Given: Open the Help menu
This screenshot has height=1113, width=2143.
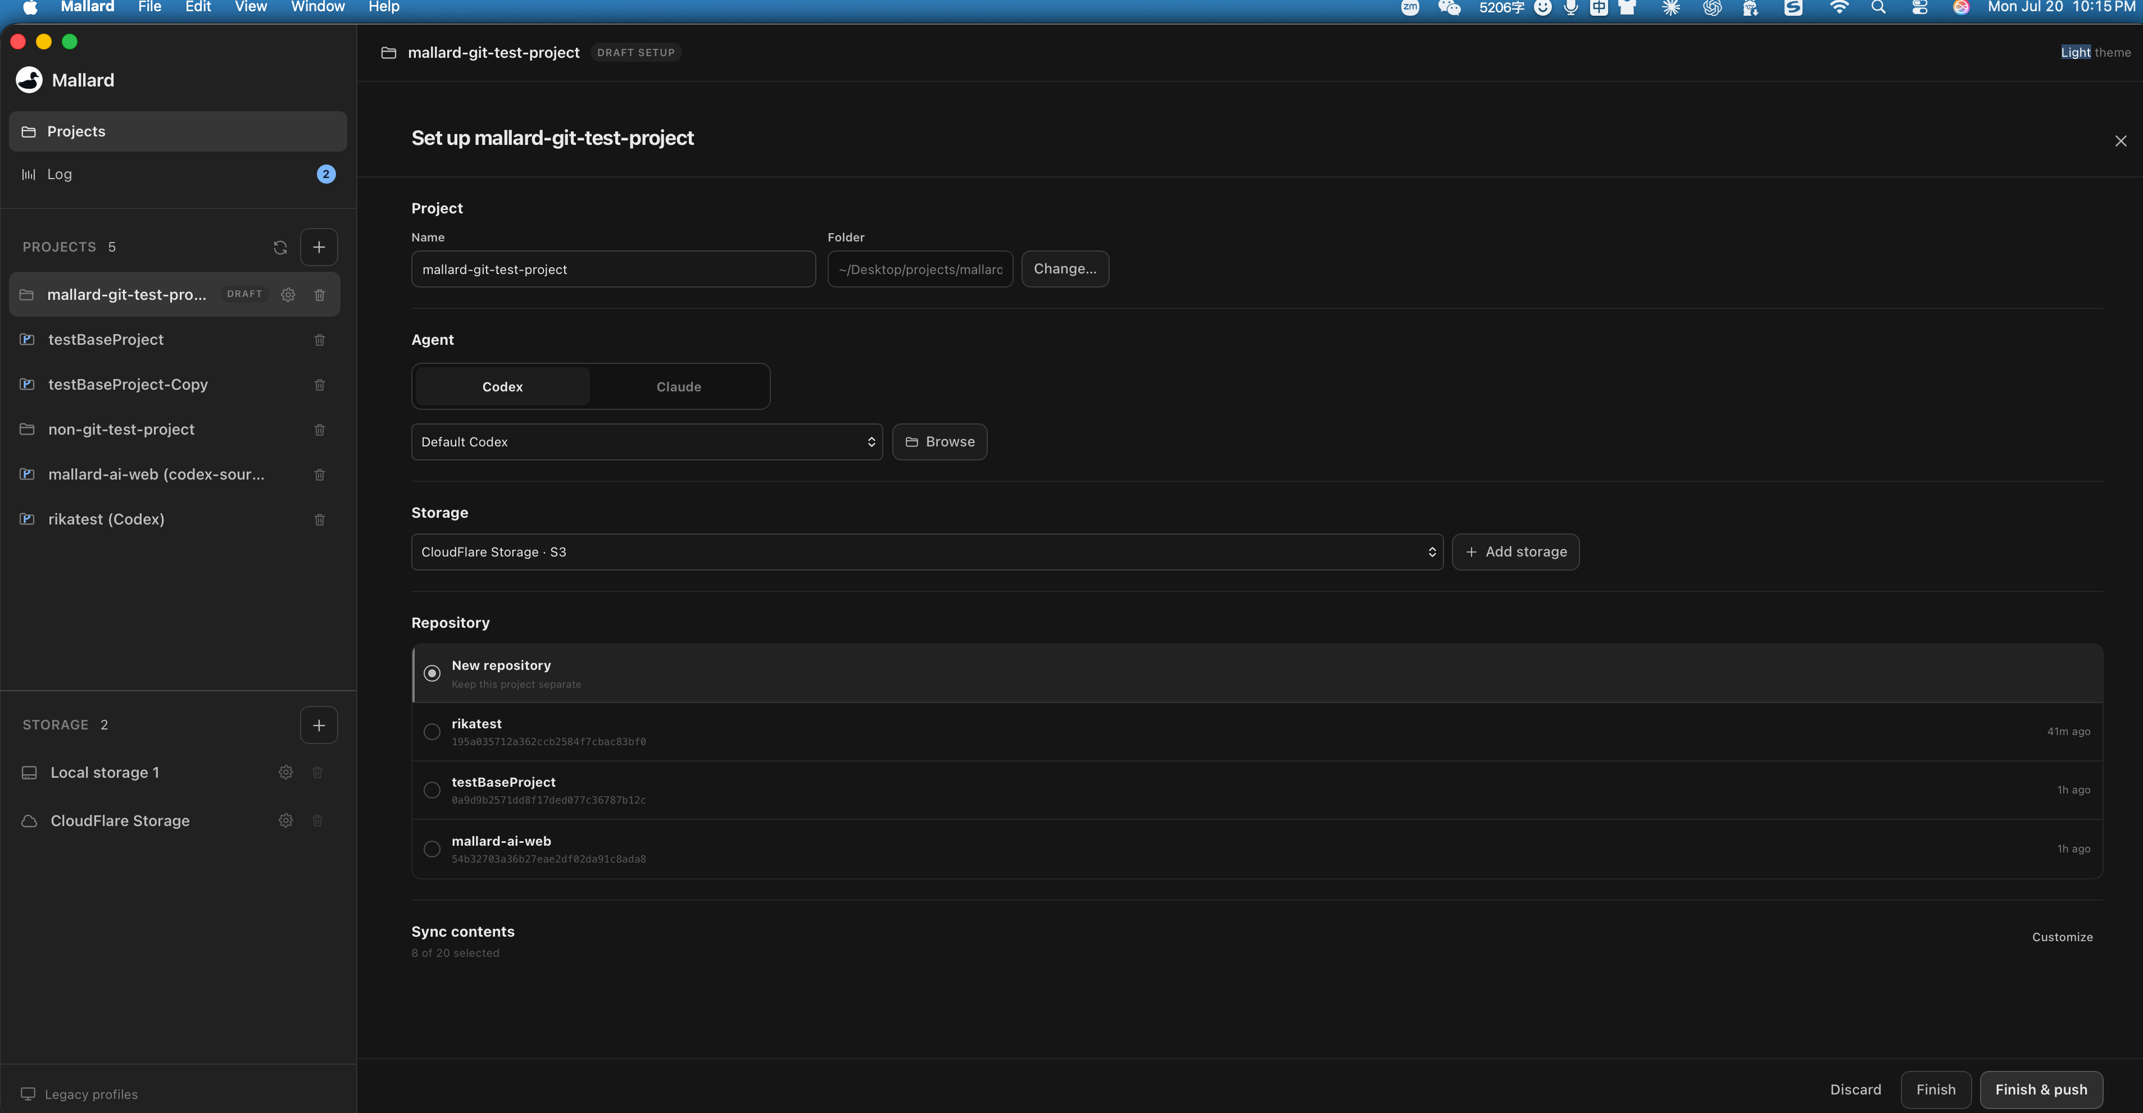Looking at the screenshot, I should pyautogui.click(x=384, y=7).
